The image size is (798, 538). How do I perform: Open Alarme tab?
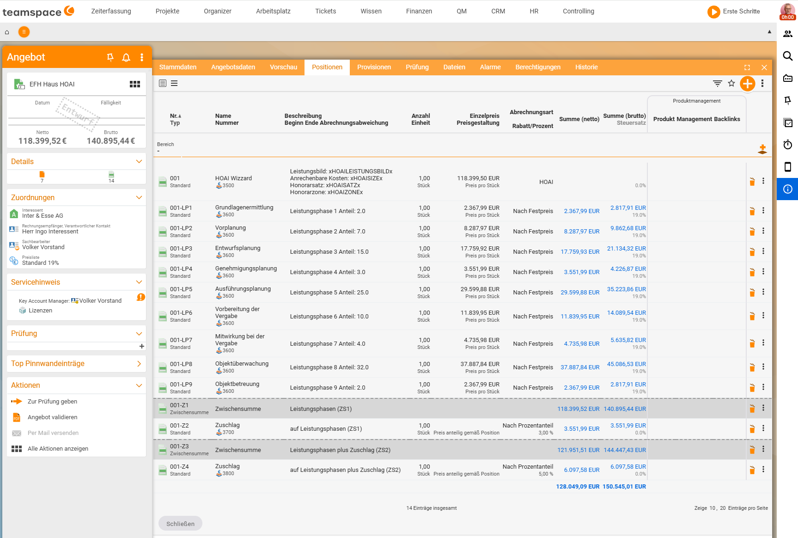(x=490, y=67)
